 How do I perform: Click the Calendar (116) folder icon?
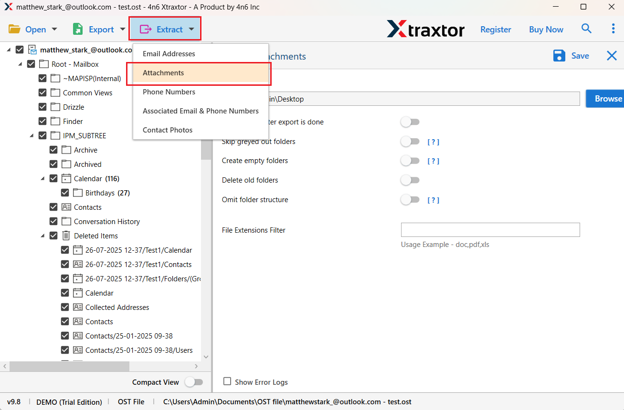click(66, 178)
